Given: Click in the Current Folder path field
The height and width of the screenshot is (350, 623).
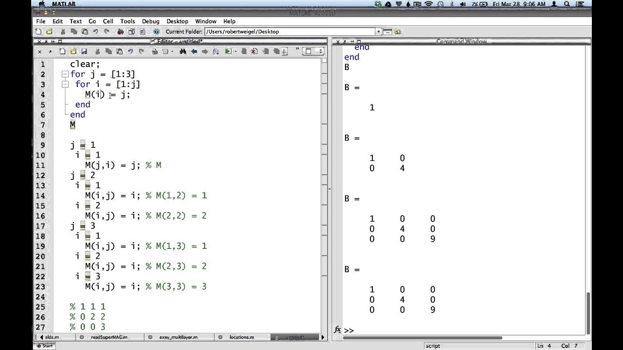Looking at the screenshot, I should 289,32.
